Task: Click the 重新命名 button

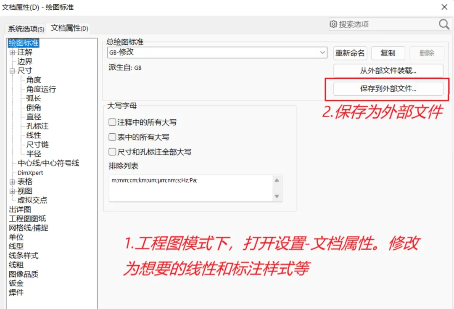Action: pyautogui.click(x=350, y=53)
